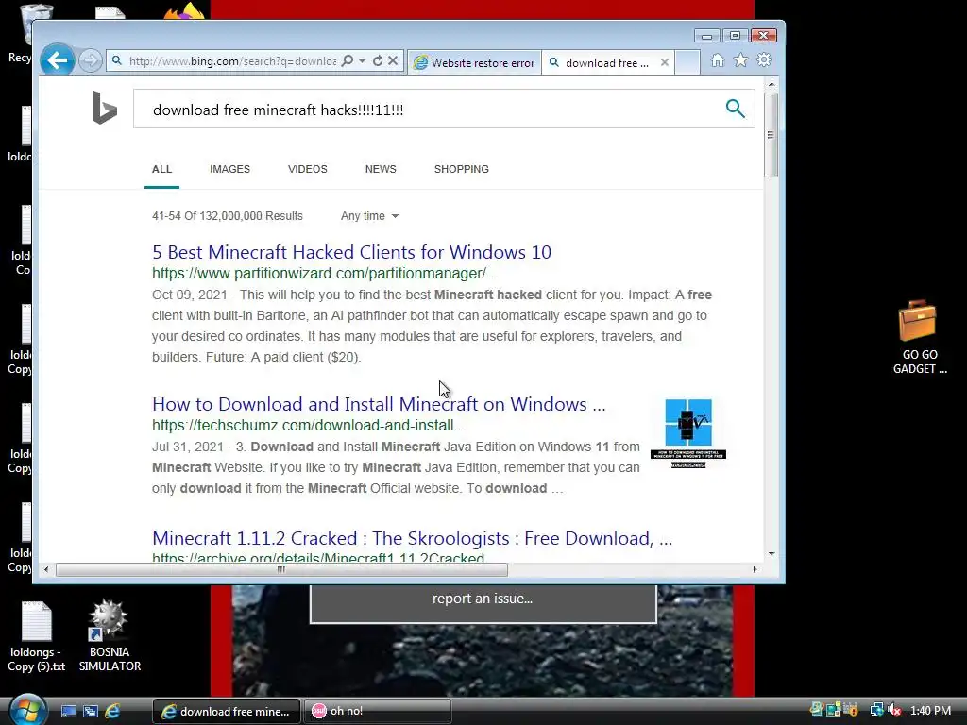Switch to the download free tab

point(607,62)
